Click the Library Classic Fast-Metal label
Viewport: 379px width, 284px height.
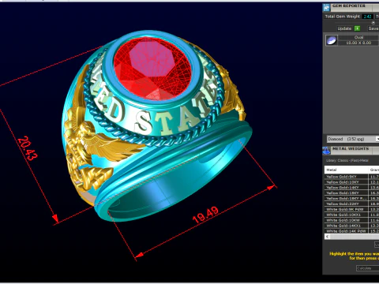[347, 160]
